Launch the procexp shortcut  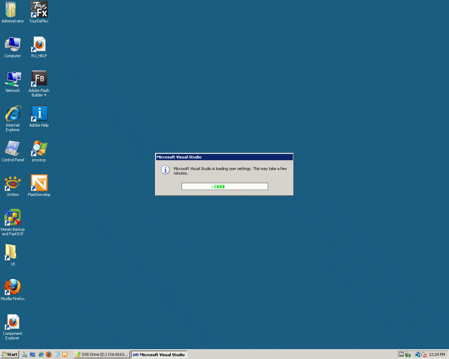[x=39, y=151]
